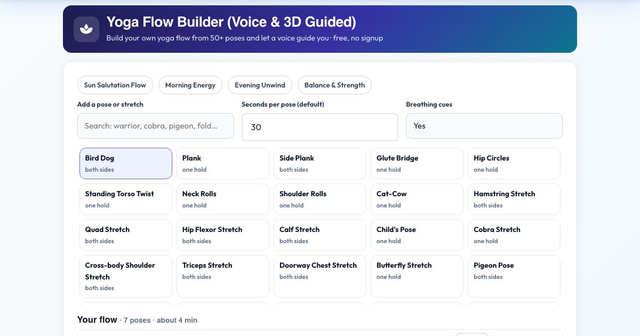Load the Balance & Strength preset
Screen dimensions: 640x336
tap(334, 85)
